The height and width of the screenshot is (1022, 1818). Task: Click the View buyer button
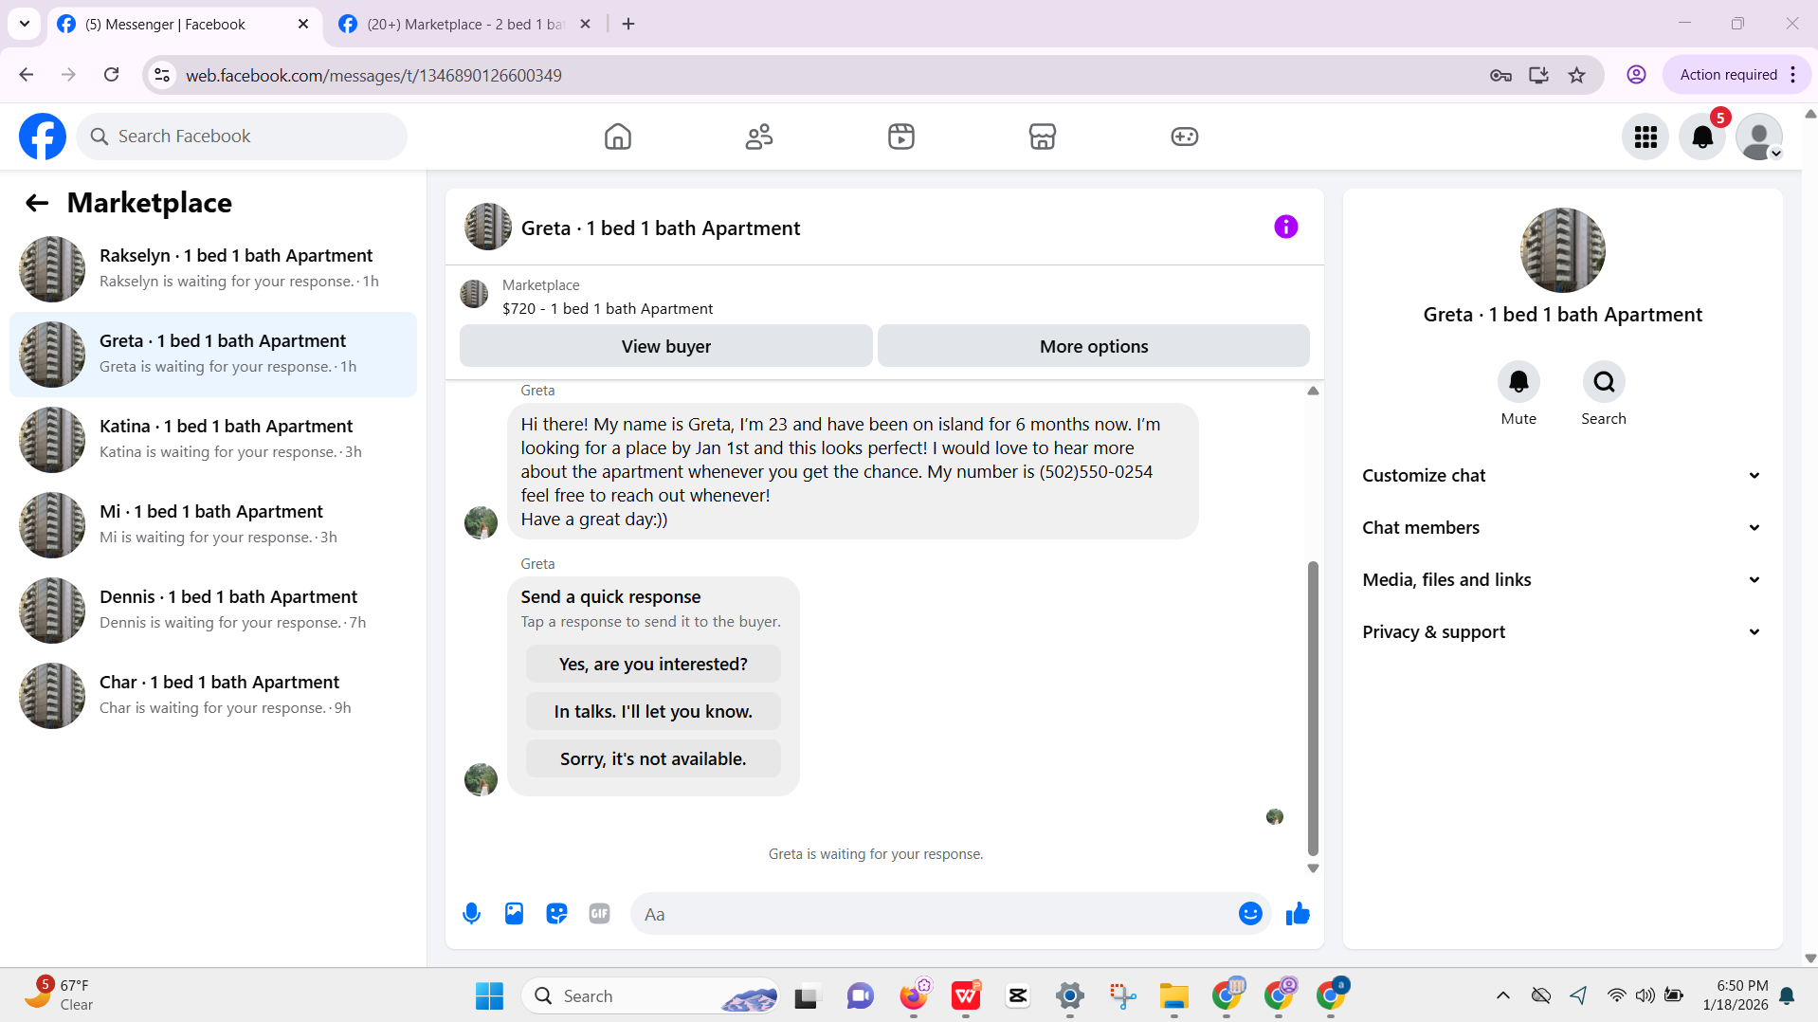coord(666,346)
